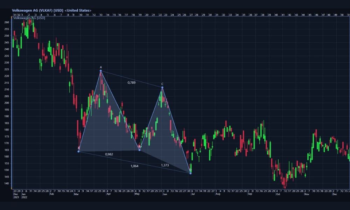Select pattern point B handle
Viewport: 350px width, 210px height.
[x=140, y=150]
